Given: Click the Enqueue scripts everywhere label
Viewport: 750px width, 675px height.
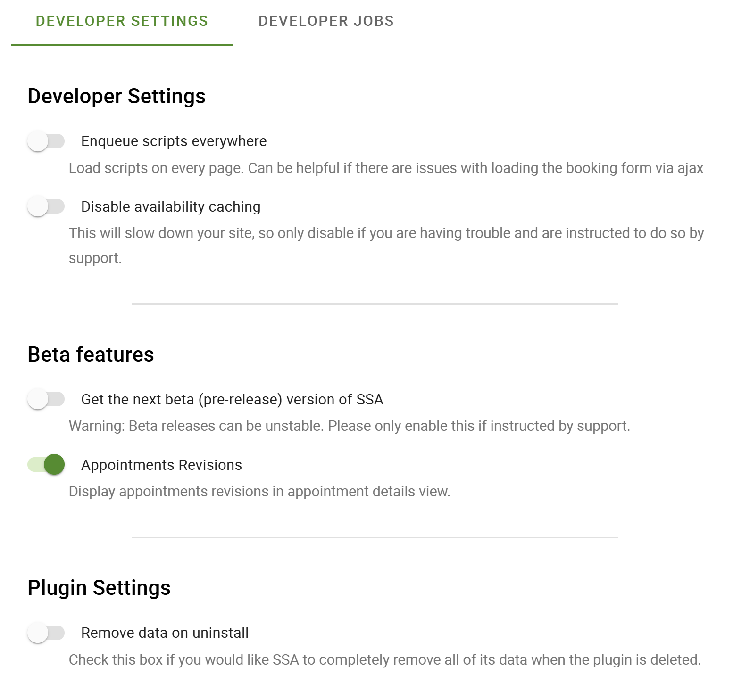Looking at the screenshot, I should pos(174,140).
